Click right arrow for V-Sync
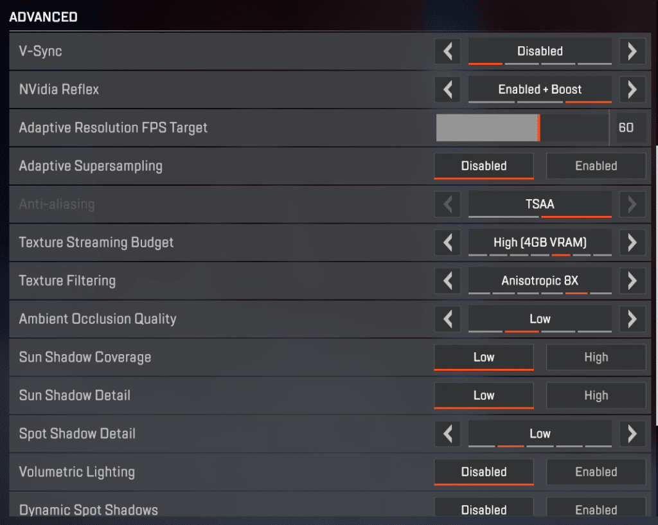The width and height of the screenshot is (658, 525). tap(632, 51)
